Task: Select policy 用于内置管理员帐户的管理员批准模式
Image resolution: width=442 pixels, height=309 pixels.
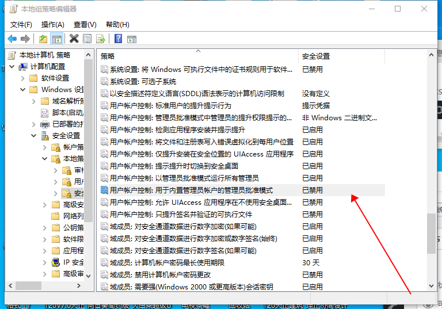Action: [x=191, y=190]
